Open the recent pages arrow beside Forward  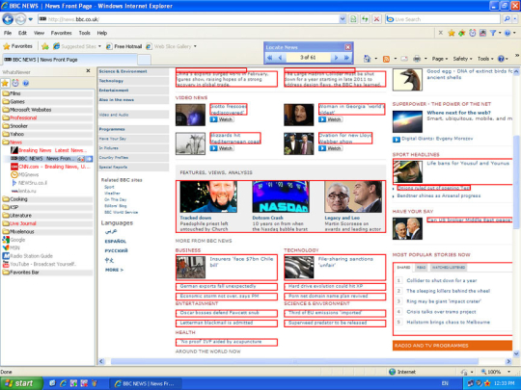coord(31,19)
